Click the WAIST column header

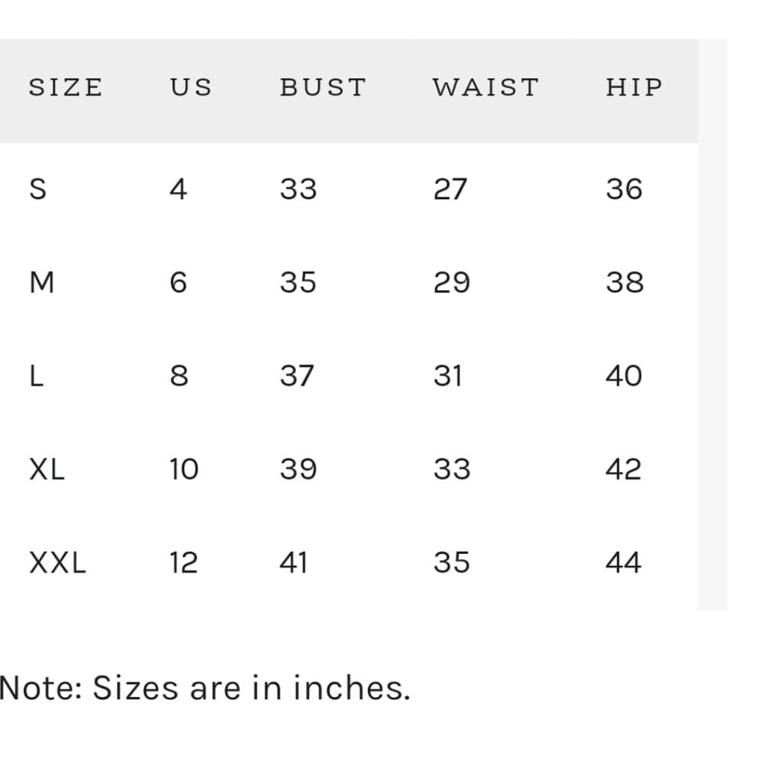pyautogui.click(x=486, y=88)
